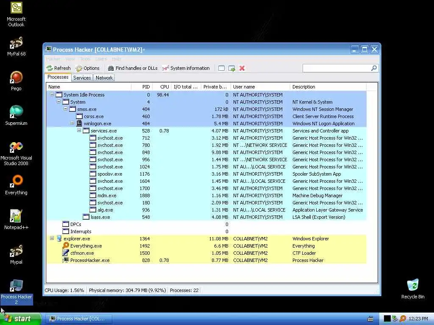
Task: Switch to the Network tab
Action: [104, 78]
